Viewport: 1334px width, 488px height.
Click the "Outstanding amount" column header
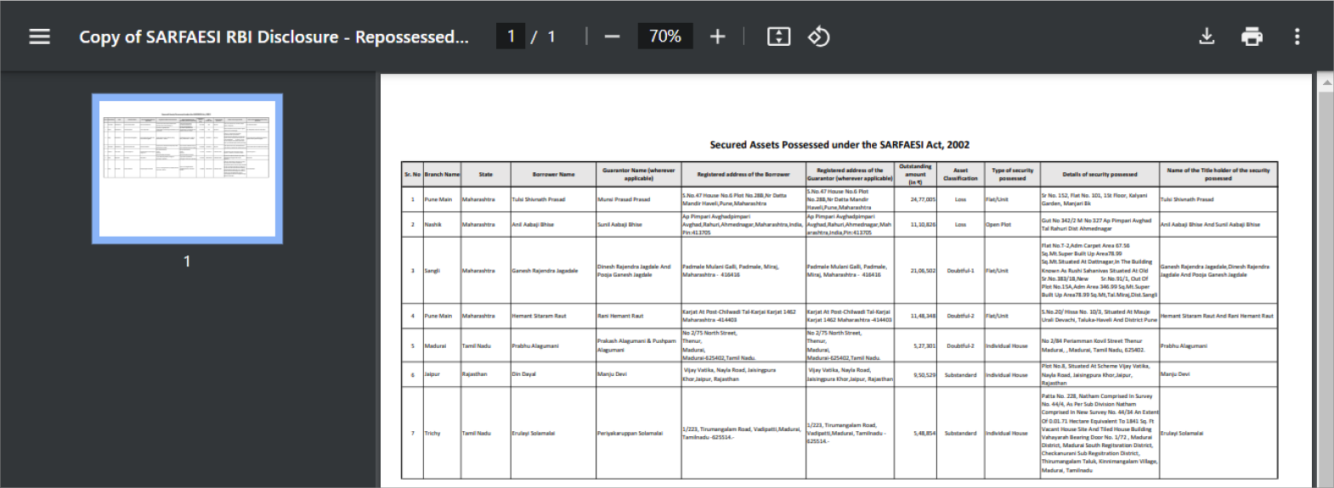coord(915,174)
